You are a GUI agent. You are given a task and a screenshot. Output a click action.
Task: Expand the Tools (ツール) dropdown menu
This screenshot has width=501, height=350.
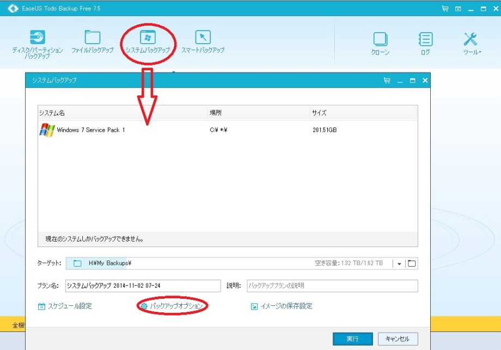point(471,44)
